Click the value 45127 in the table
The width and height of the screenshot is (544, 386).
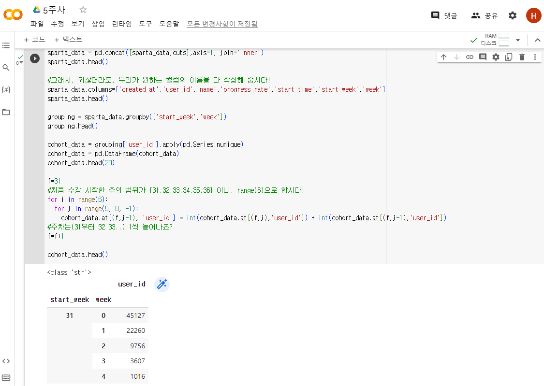point(136,315)
